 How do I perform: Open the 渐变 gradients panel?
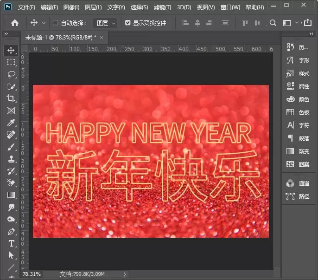coord(298,151)
